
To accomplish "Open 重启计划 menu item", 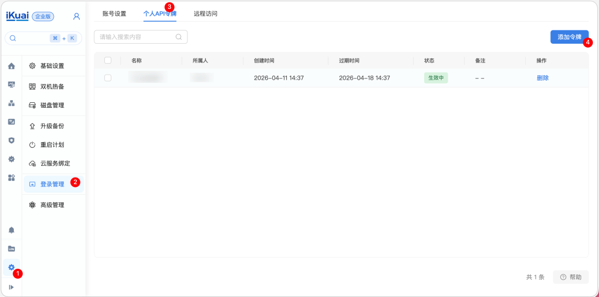I will [x=54, y=145].
